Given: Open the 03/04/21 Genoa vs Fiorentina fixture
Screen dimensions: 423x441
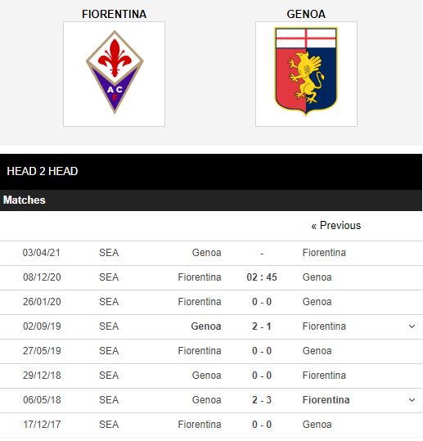Looking at the screenshot, I should [211, 253].
